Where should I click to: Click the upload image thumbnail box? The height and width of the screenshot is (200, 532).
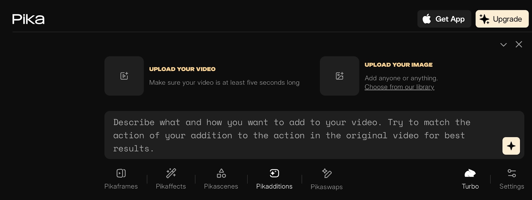tap(339, 76)
